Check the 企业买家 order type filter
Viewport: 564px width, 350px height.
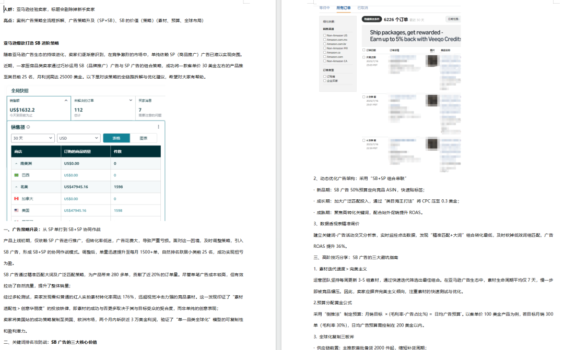click(324, 81)
